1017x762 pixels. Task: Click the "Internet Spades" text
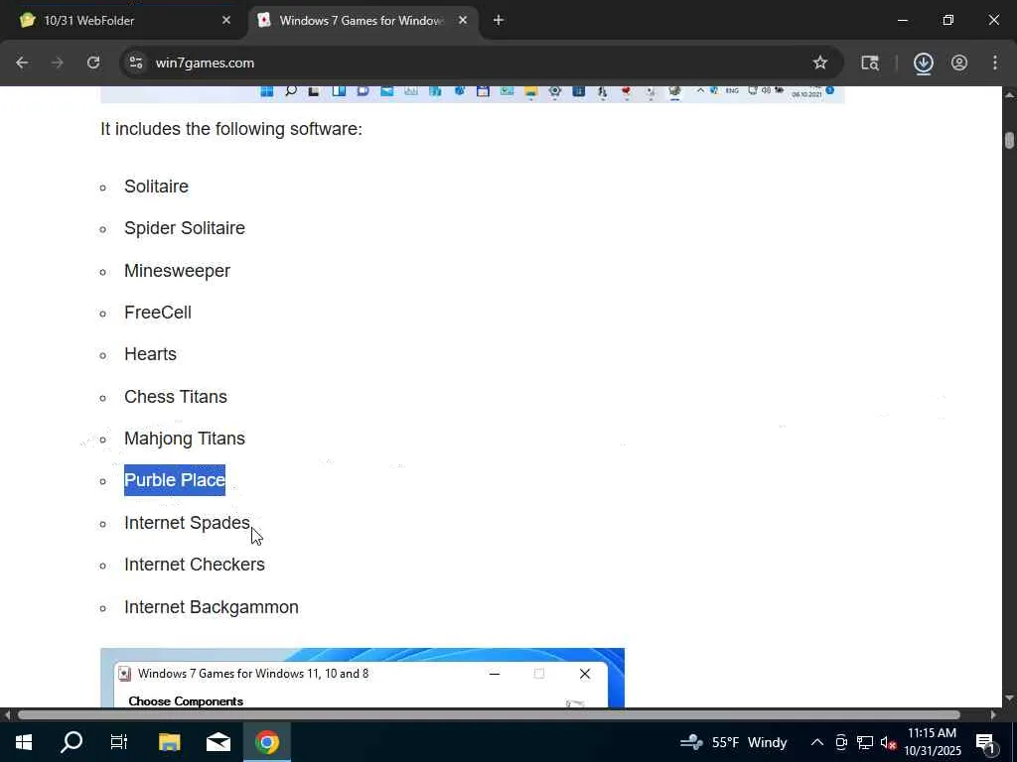[x=187, y=522]
